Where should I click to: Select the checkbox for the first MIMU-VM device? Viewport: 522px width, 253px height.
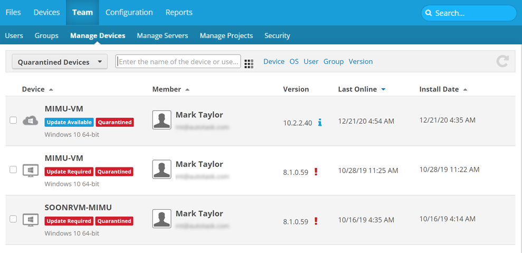pyautogui.click(x=13, y=120)
